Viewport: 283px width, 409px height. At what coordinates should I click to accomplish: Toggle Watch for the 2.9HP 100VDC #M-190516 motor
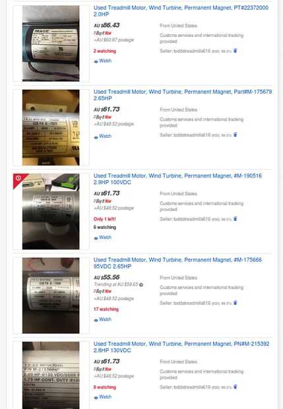(x=103, y=237)
